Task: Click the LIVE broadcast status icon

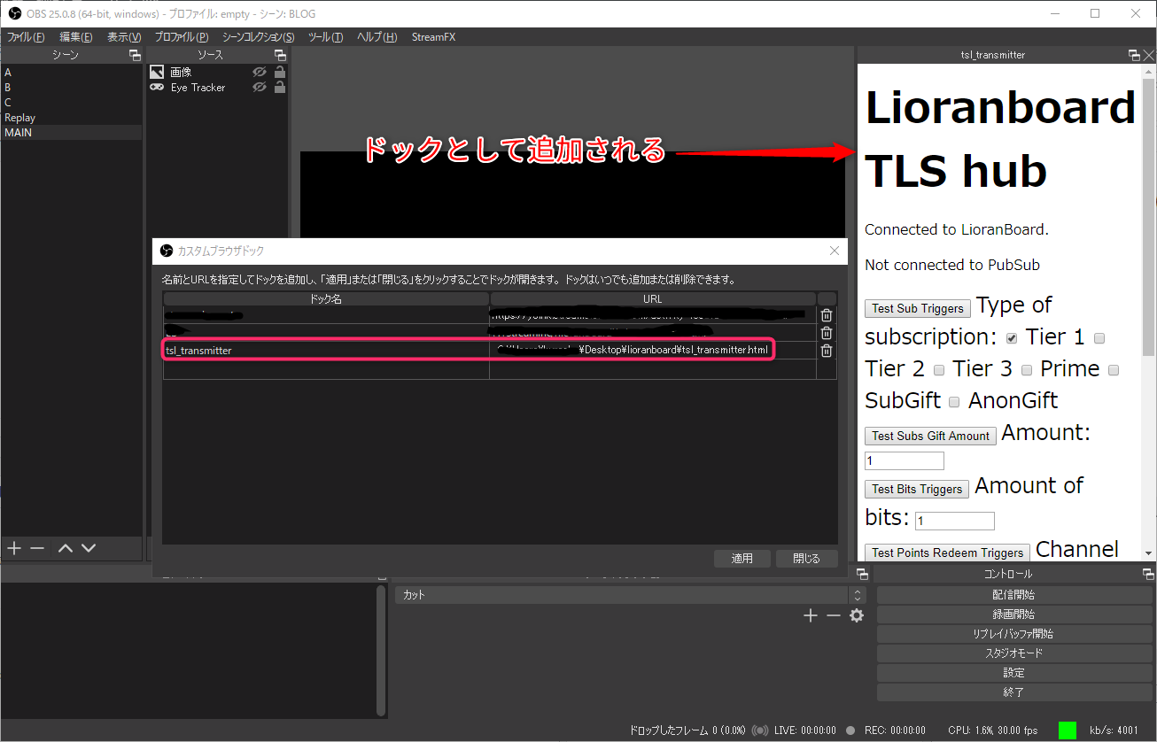Action: pos(759,730)
